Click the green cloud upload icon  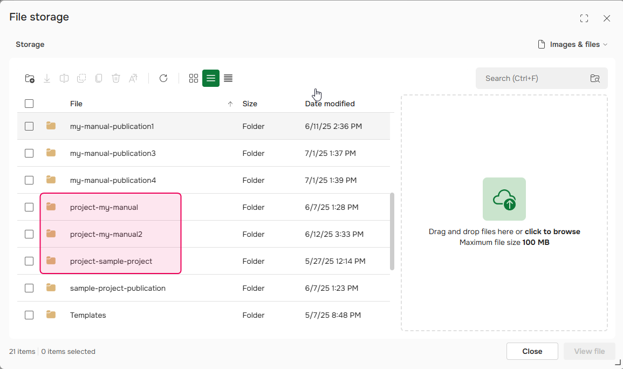[504, 199]
